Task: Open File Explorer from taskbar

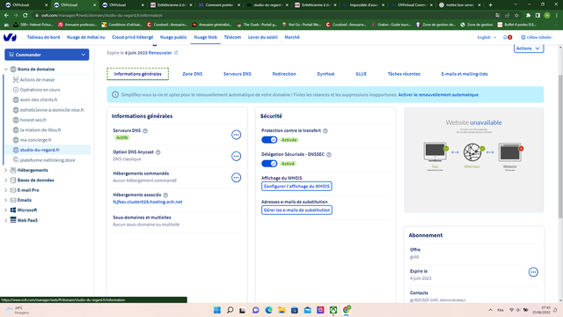Action: pyautogui.click(x=281, y=310)
